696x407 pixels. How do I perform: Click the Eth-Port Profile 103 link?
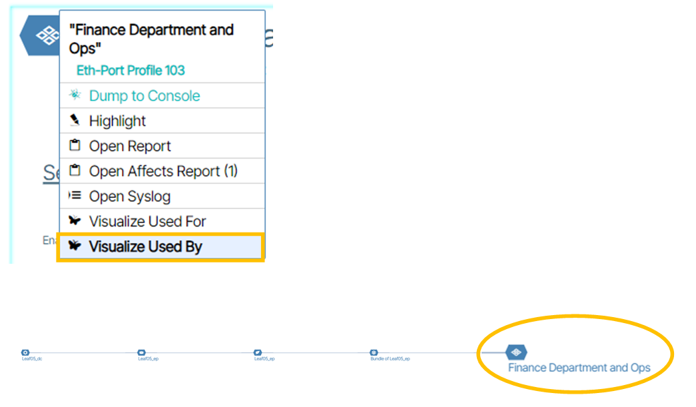[x=131, y=71]
